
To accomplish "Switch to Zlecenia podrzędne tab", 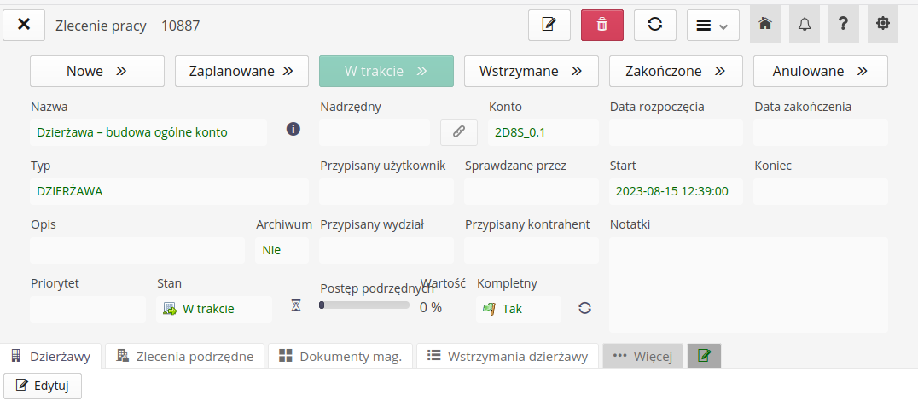I will [x=185, y=356].
